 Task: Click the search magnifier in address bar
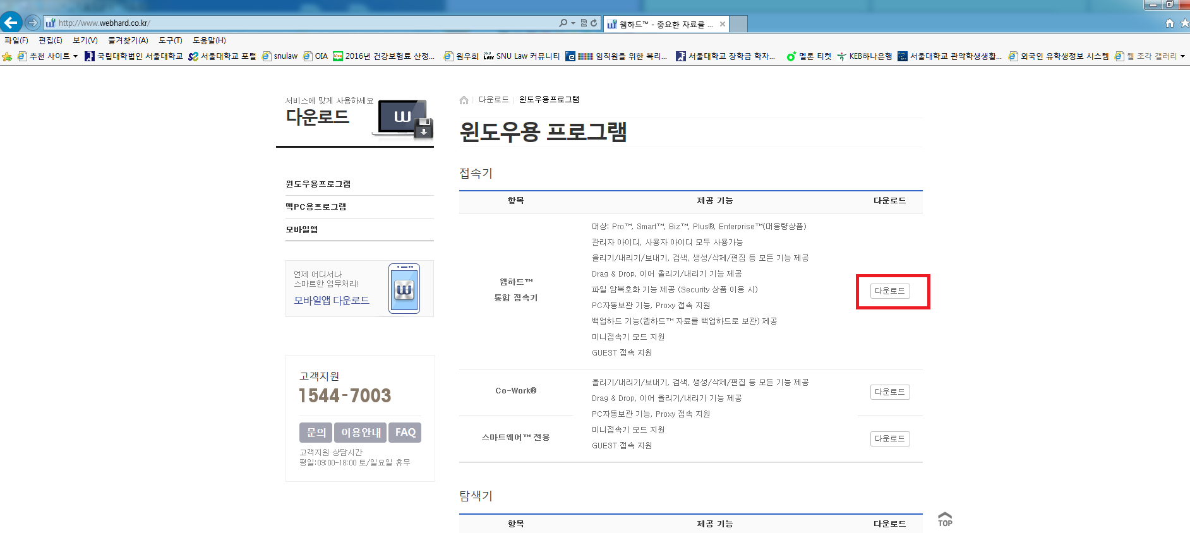pos(563,23)
